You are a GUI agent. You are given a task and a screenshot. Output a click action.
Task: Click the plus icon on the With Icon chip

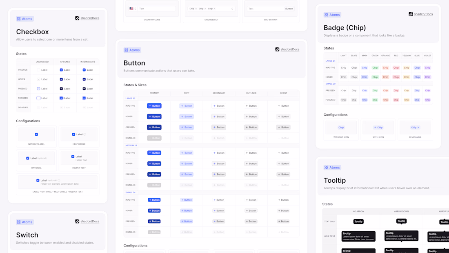(x=375, y=128)
